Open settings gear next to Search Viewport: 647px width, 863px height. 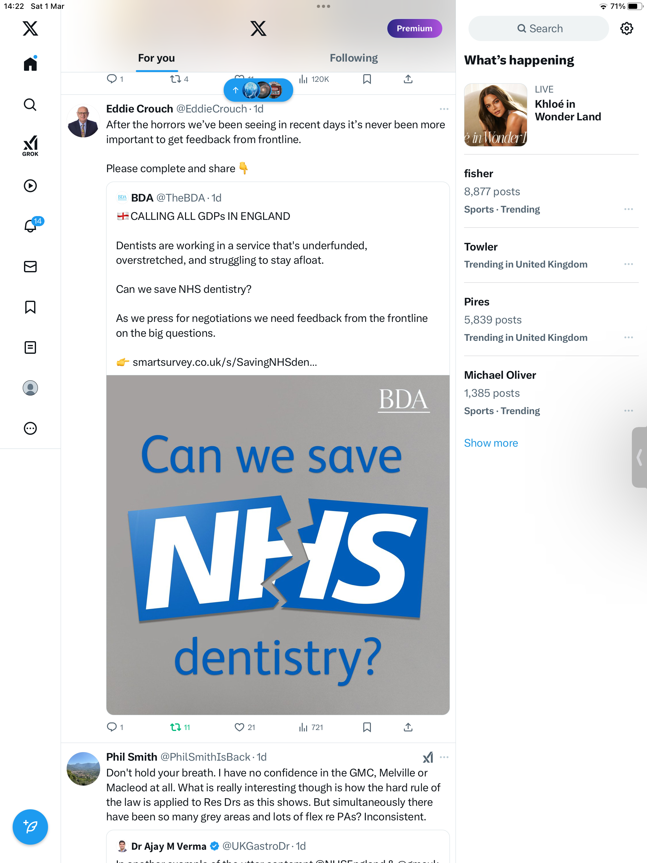coord(626,28)
